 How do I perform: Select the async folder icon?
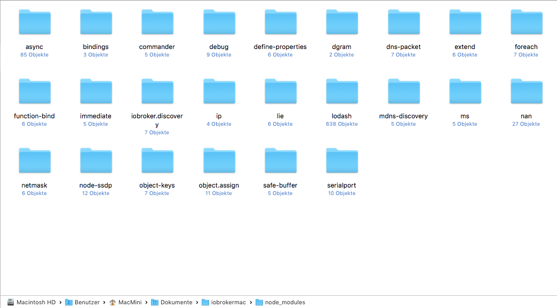click(x=35, y=22)
